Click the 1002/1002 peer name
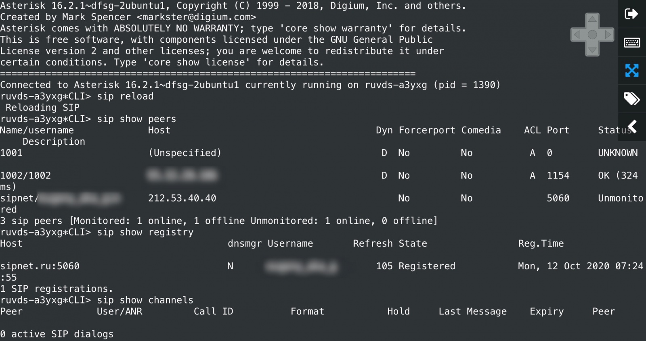 pos(25,175)
